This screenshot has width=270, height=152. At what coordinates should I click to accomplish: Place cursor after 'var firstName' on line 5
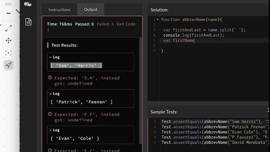194,41
